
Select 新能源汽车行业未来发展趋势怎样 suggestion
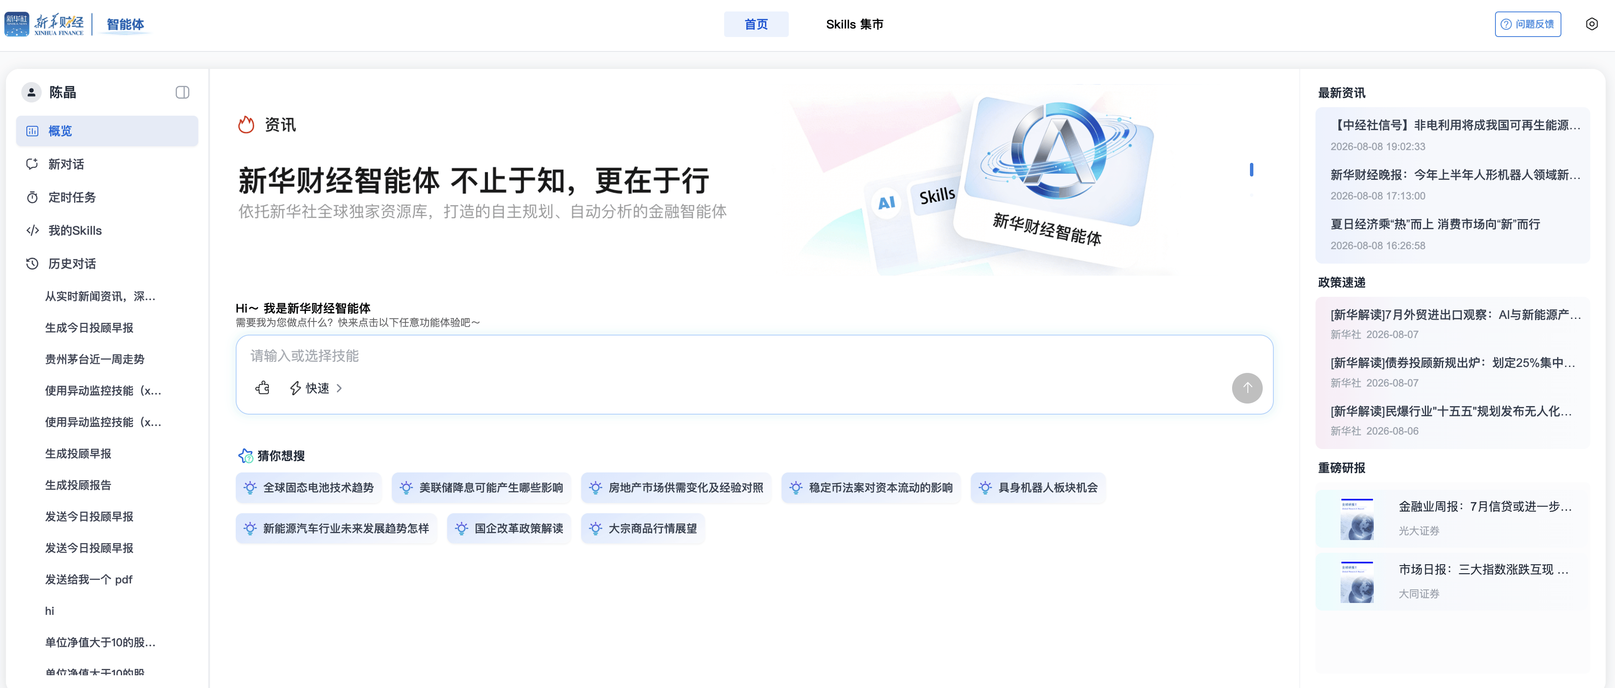[x=336, y=528]
